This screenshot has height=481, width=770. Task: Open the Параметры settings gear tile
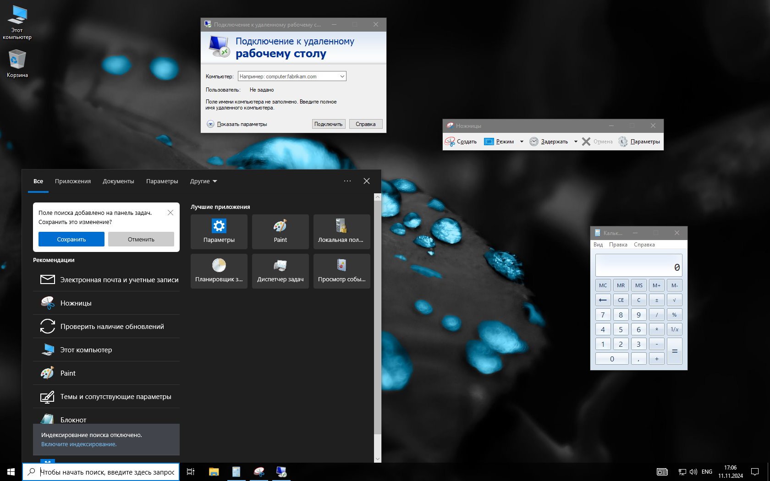tap(219, 231)
